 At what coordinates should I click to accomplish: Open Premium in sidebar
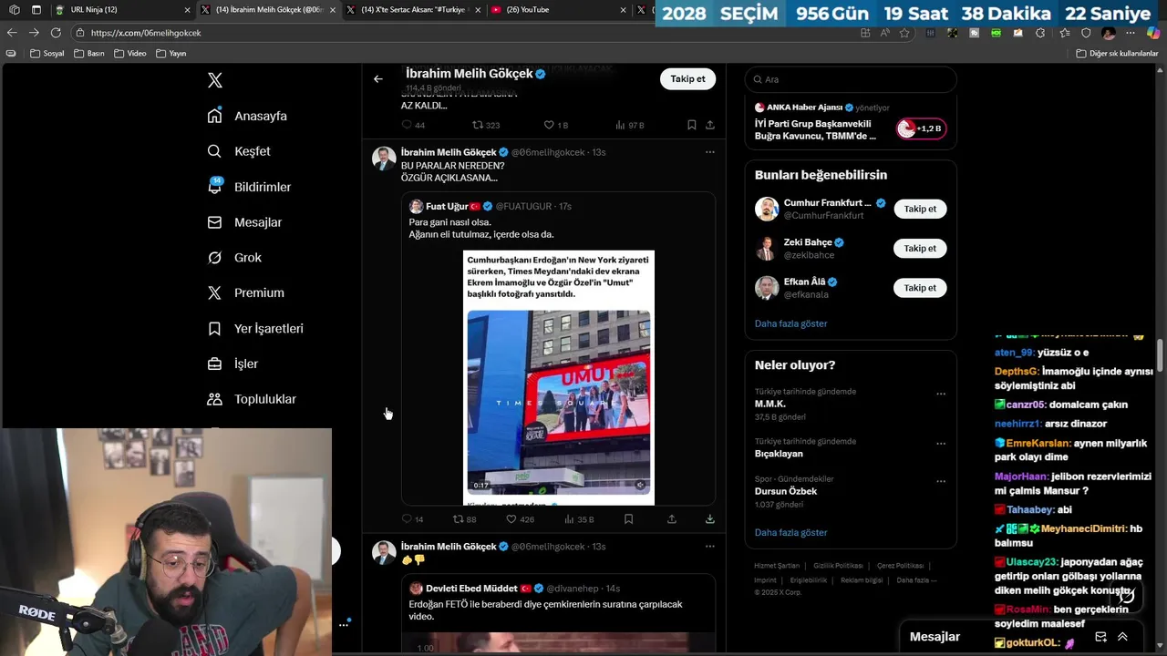pyautogui.click(x=245, y=292)
